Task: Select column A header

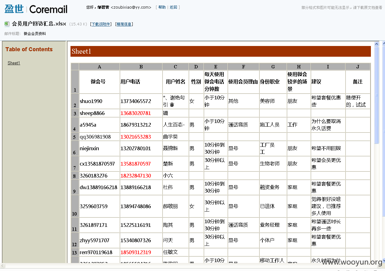Action: tap(99, 67)
